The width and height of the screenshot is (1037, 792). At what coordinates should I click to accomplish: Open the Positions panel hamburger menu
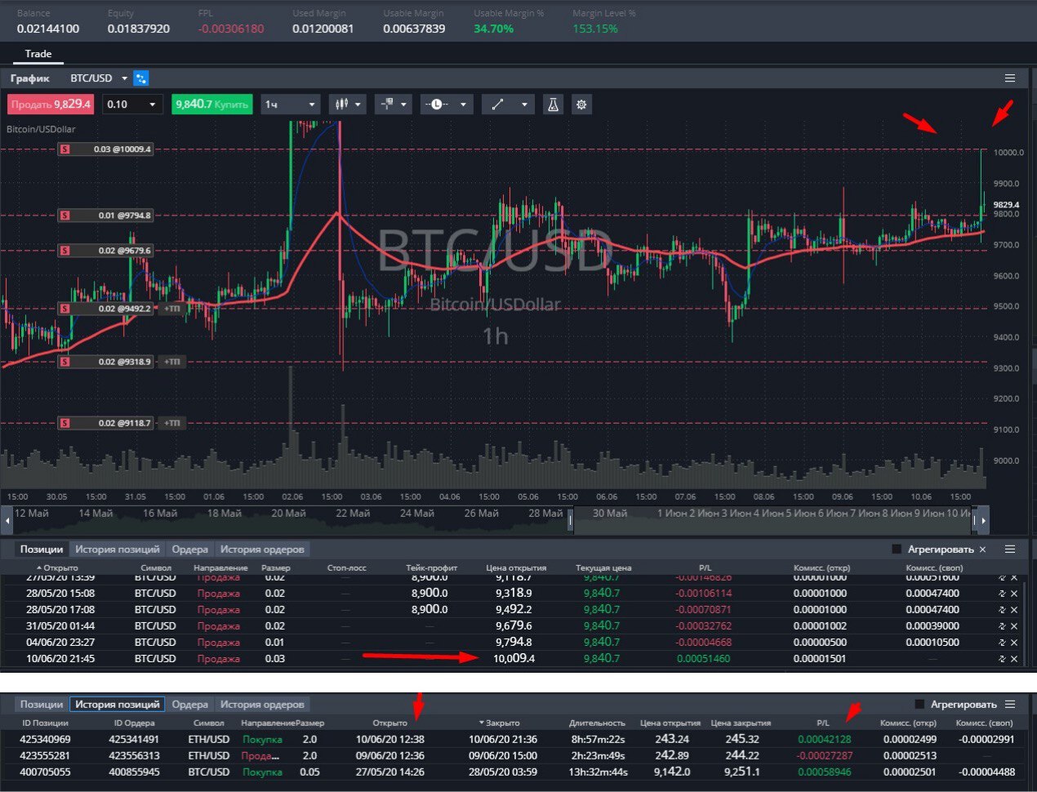tap(1010, 550)
